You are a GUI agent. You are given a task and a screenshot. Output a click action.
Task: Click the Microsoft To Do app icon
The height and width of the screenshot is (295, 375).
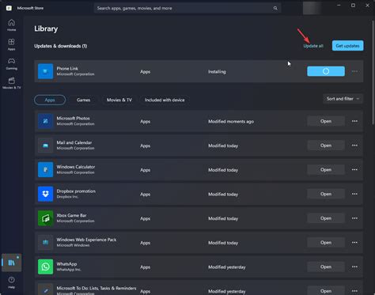tap(45, 289)
